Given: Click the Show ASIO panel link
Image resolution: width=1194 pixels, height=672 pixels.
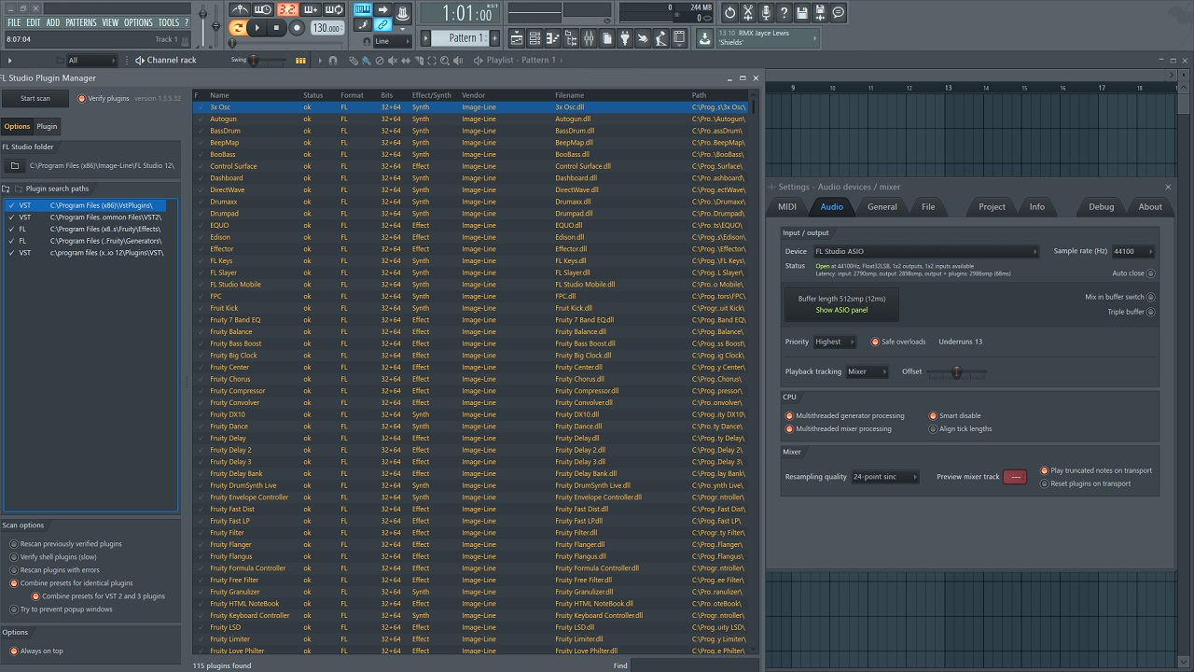Looking at the screenshot, I should pyautogui.click(x=841, y=311).
